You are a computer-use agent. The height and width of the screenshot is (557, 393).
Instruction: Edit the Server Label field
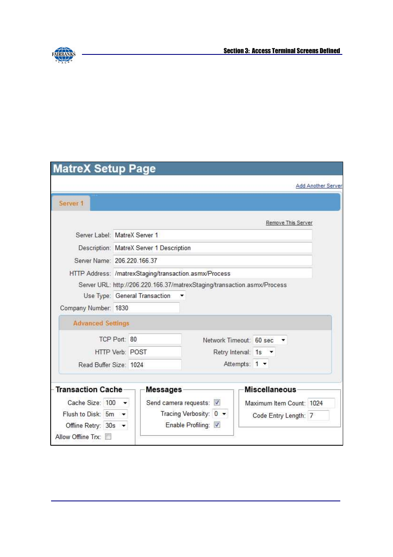point(213,235)
